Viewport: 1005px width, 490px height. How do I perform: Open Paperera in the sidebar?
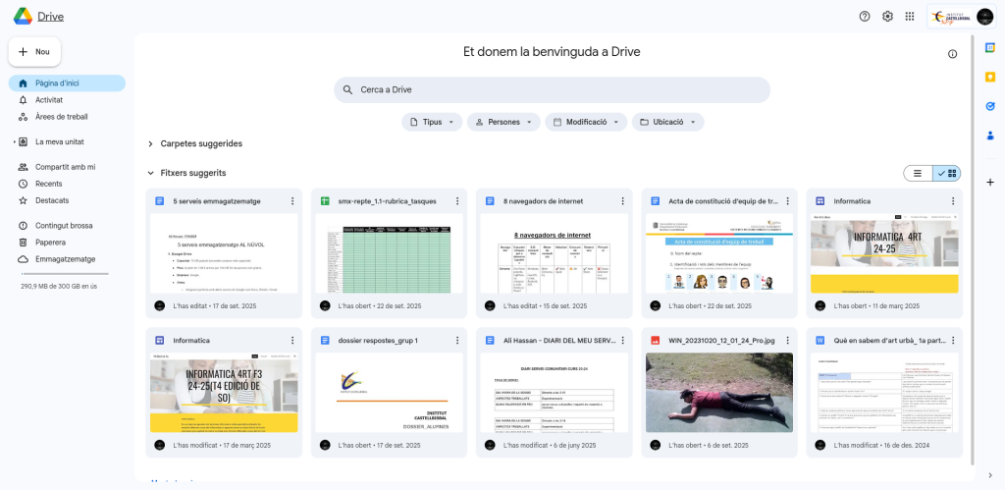(50, 242)
